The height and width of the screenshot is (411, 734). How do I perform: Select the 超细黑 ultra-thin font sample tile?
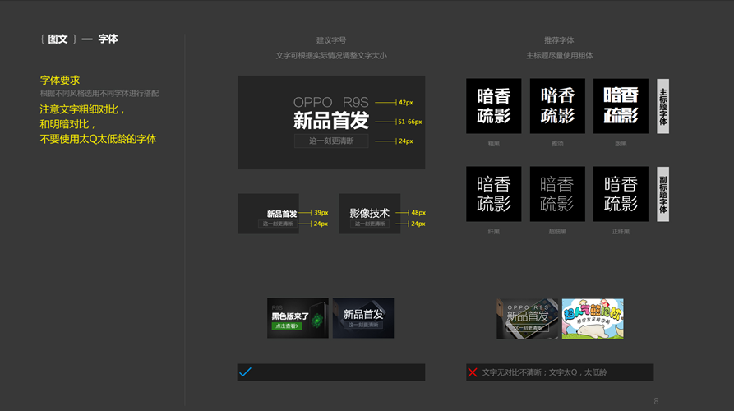(557, 194)
